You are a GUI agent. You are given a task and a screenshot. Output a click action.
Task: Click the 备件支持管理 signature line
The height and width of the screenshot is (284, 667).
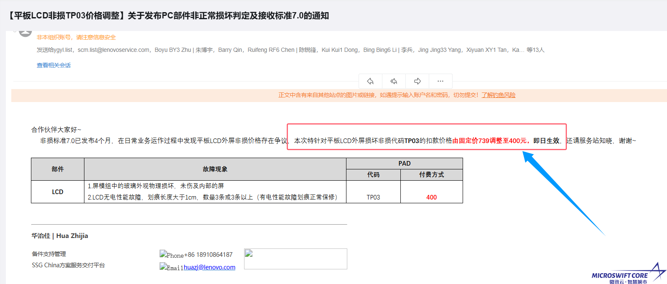pos(49,254)
